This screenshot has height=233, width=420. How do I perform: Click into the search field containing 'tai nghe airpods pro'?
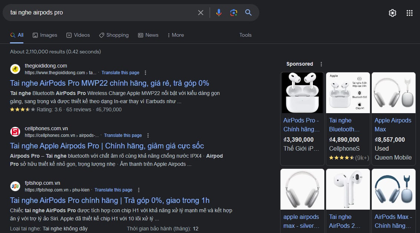(102, 13)
